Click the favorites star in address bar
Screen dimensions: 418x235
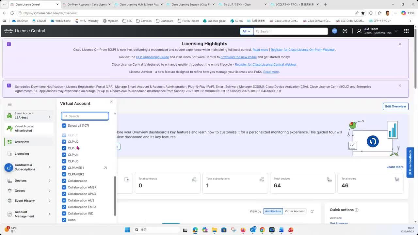click(x=363, y=13)
